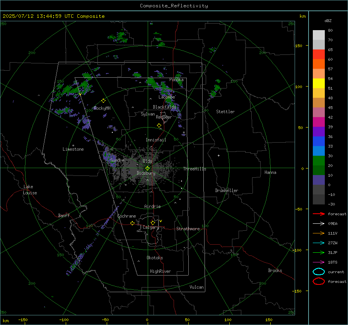Click the white 09EA arrow icon

tap(319, 224)
